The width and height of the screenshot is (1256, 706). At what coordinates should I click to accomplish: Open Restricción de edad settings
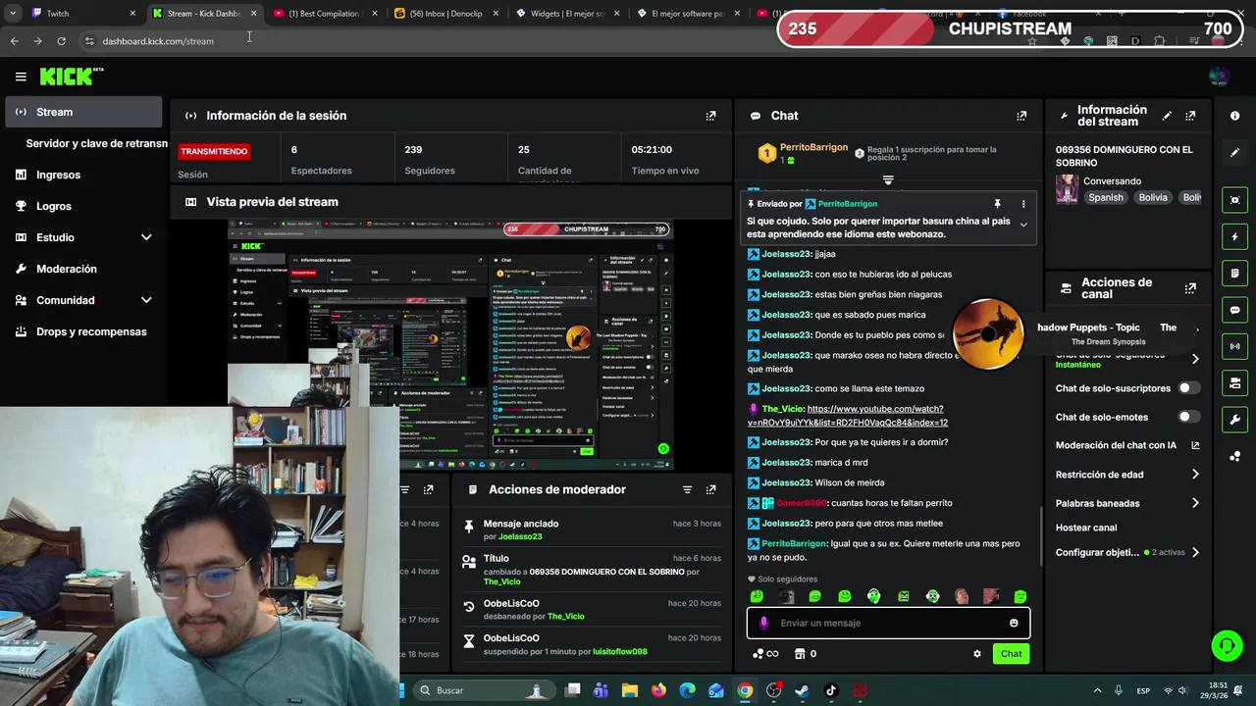pyautogui.click(x=1127, y=475)
